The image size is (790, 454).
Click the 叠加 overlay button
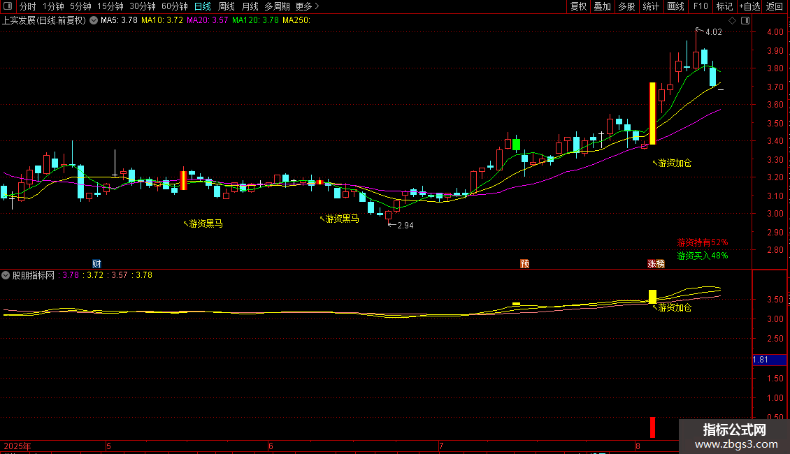[x=603, y=6]
